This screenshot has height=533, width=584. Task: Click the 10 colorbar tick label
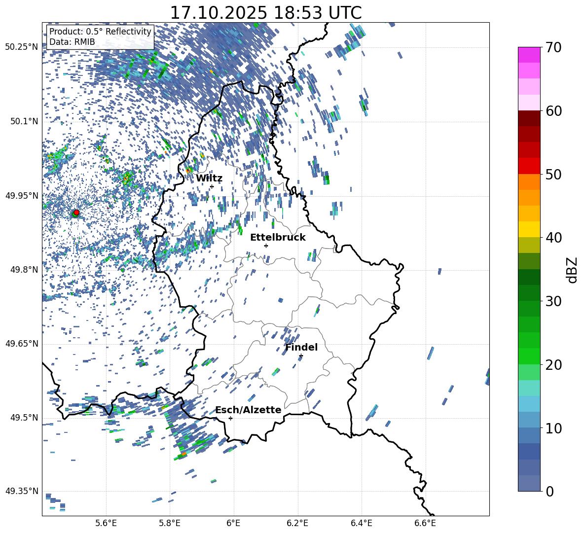553,428
